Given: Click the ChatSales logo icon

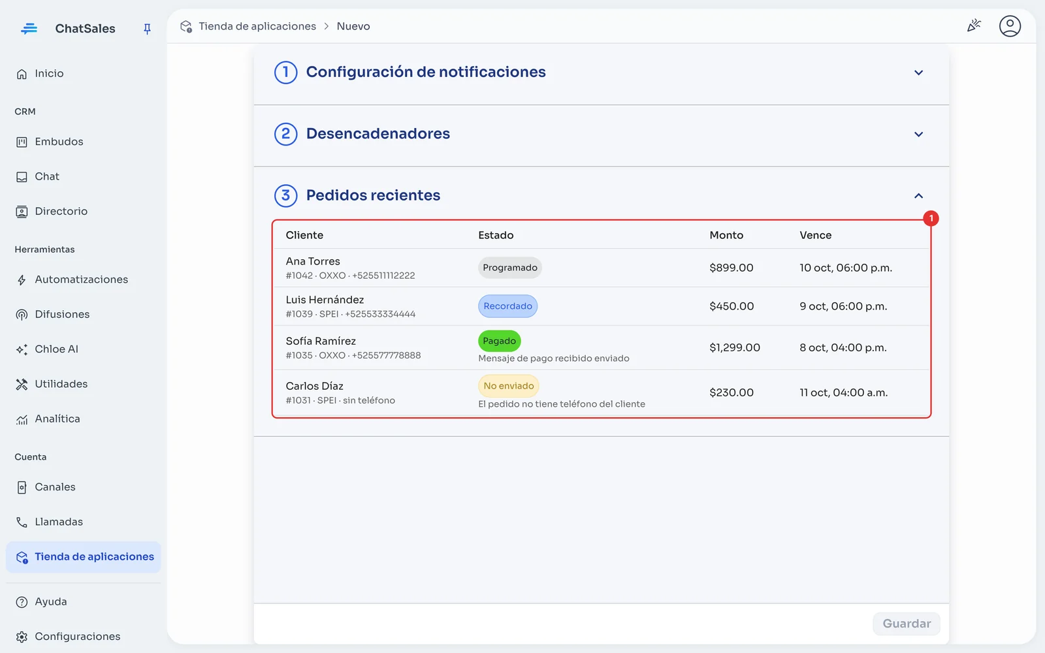Looking at the screenshot, I should tap(29, 29).
